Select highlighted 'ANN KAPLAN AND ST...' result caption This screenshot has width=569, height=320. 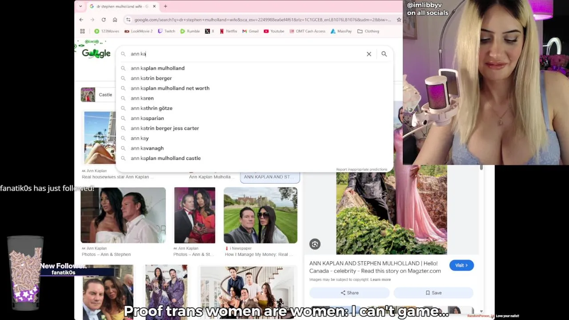(270, 177)
